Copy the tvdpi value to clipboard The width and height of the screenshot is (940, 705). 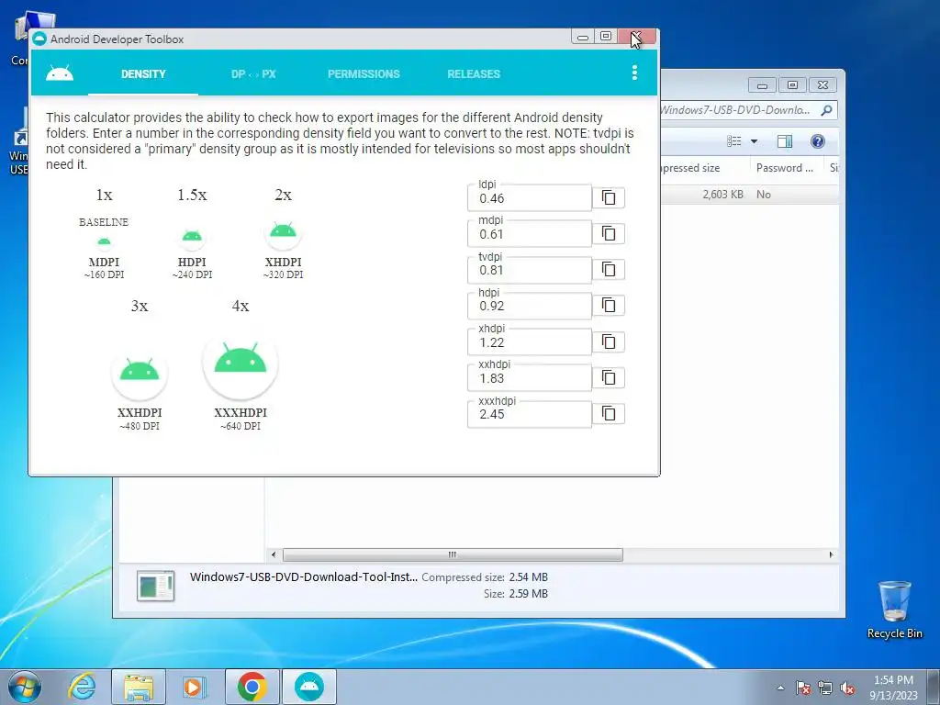pos(609,270)
